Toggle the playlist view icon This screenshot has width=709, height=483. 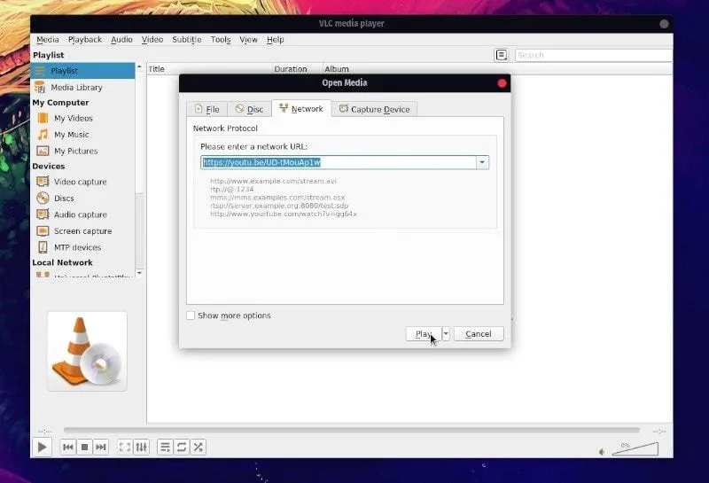[165, 448]
